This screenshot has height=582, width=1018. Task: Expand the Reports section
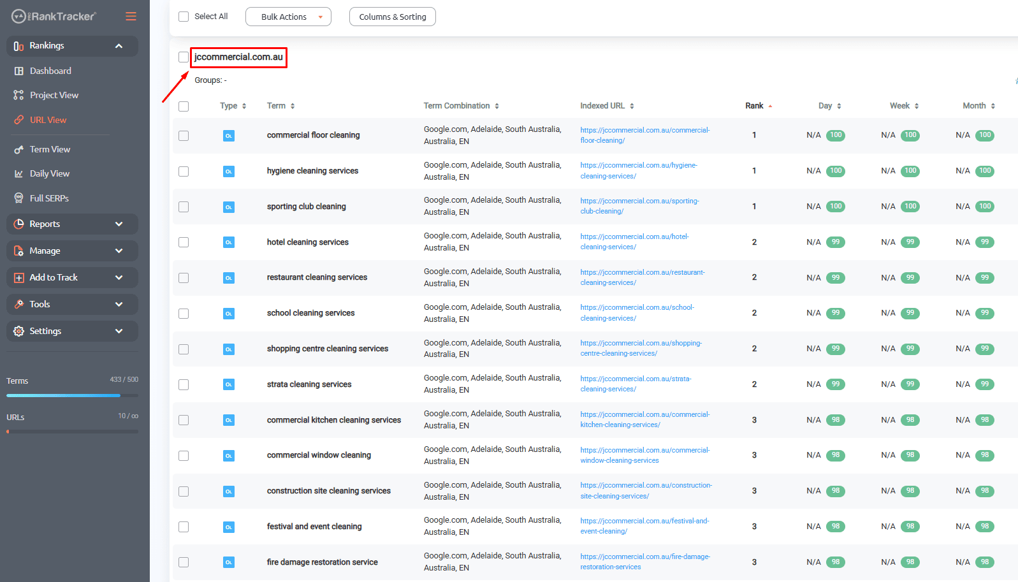coord(72,224)
